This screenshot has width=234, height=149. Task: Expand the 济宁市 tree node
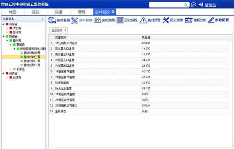pos(7,28)
